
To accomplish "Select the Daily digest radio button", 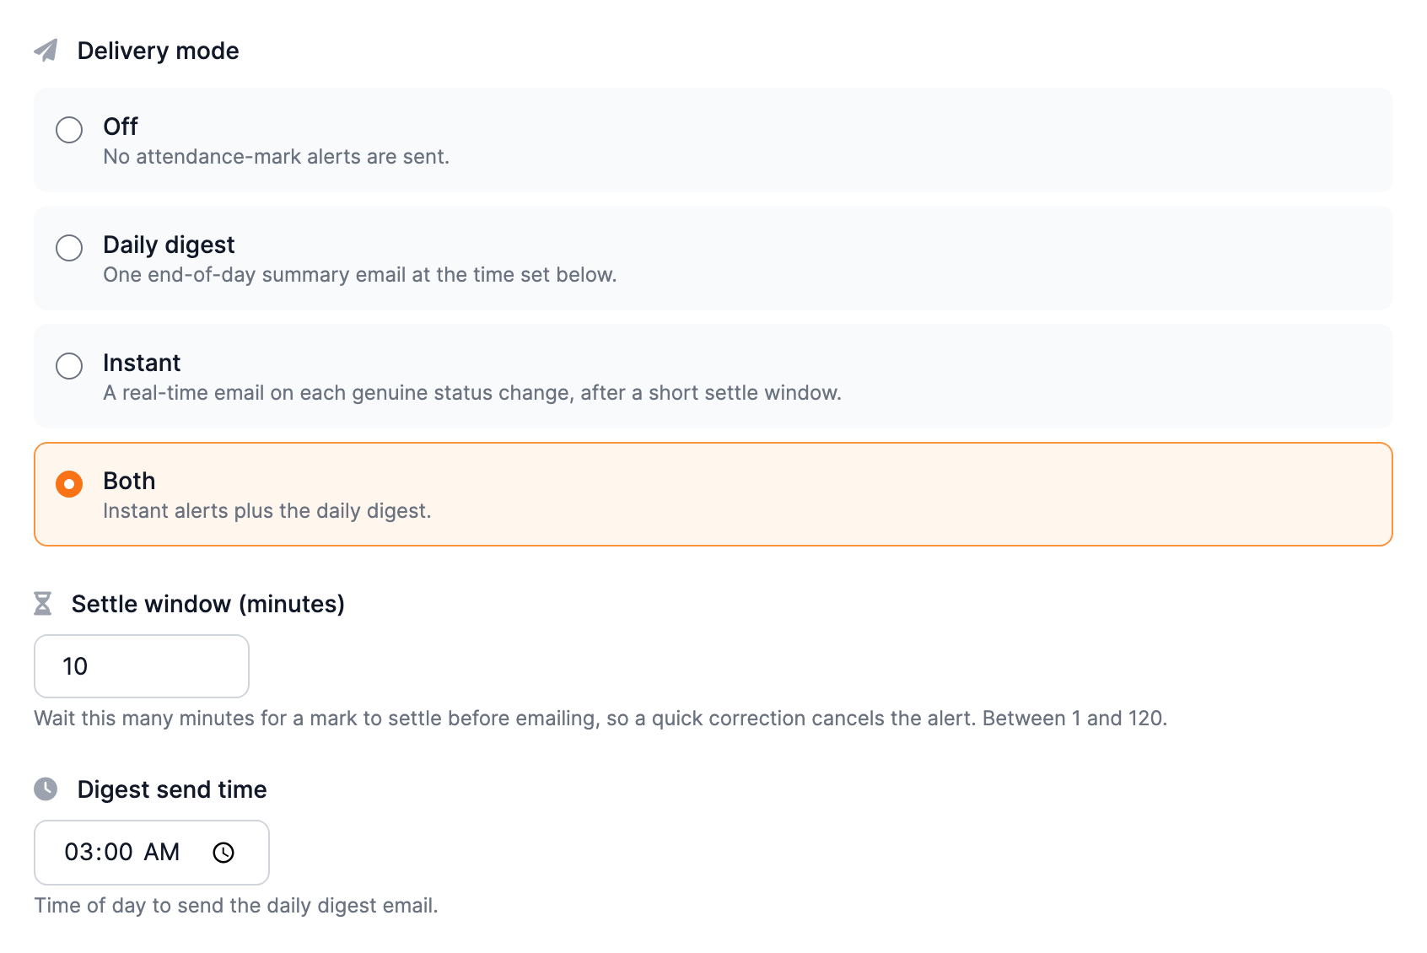I will point(69,248).
